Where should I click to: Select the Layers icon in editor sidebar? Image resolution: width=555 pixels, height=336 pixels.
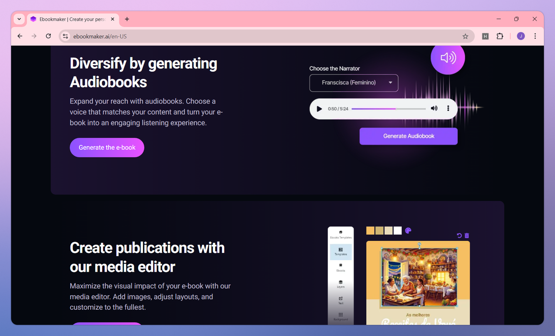(341, 284)
